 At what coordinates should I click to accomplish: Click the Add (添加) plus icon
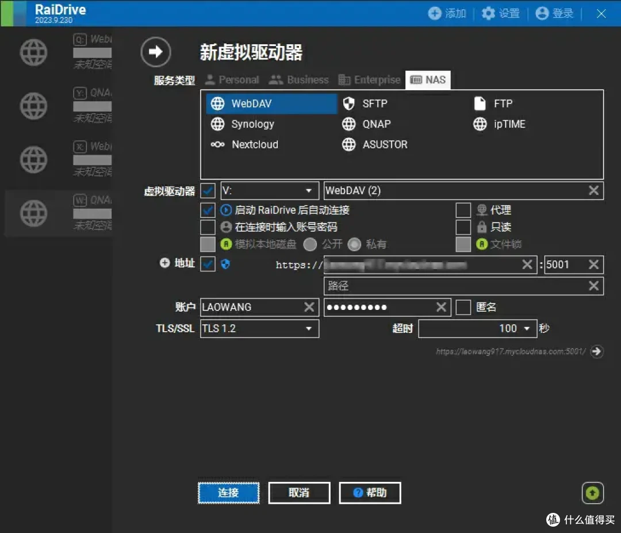click(435, 13)
